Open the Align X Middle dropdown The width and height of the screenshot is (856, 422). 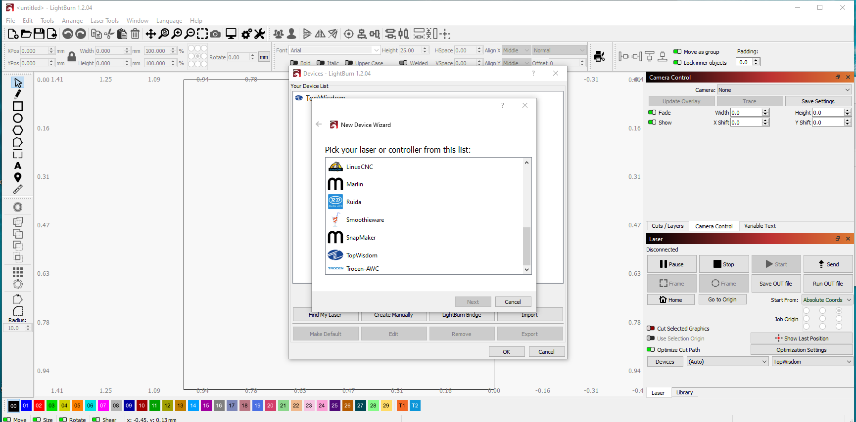516,50
